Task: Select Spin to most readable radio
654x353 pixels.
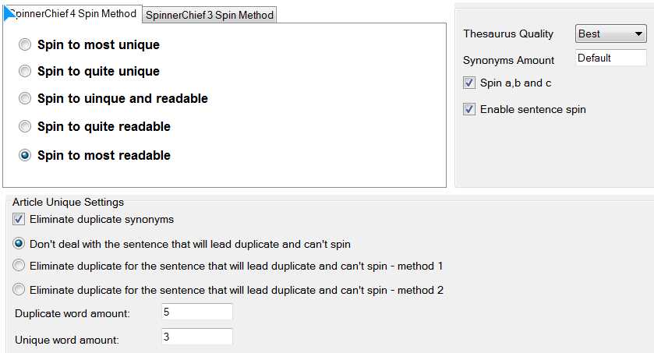Action: (25, 155)
